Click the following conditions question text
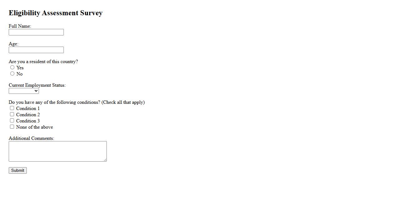This screenshot has width=398, height=202. point(54,103)
